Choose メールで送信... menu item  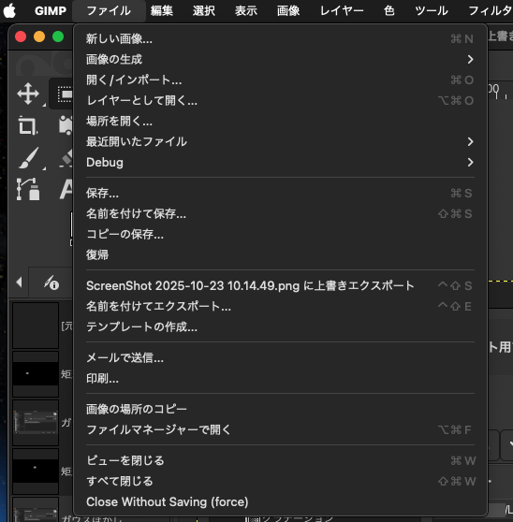click(281, 358)
